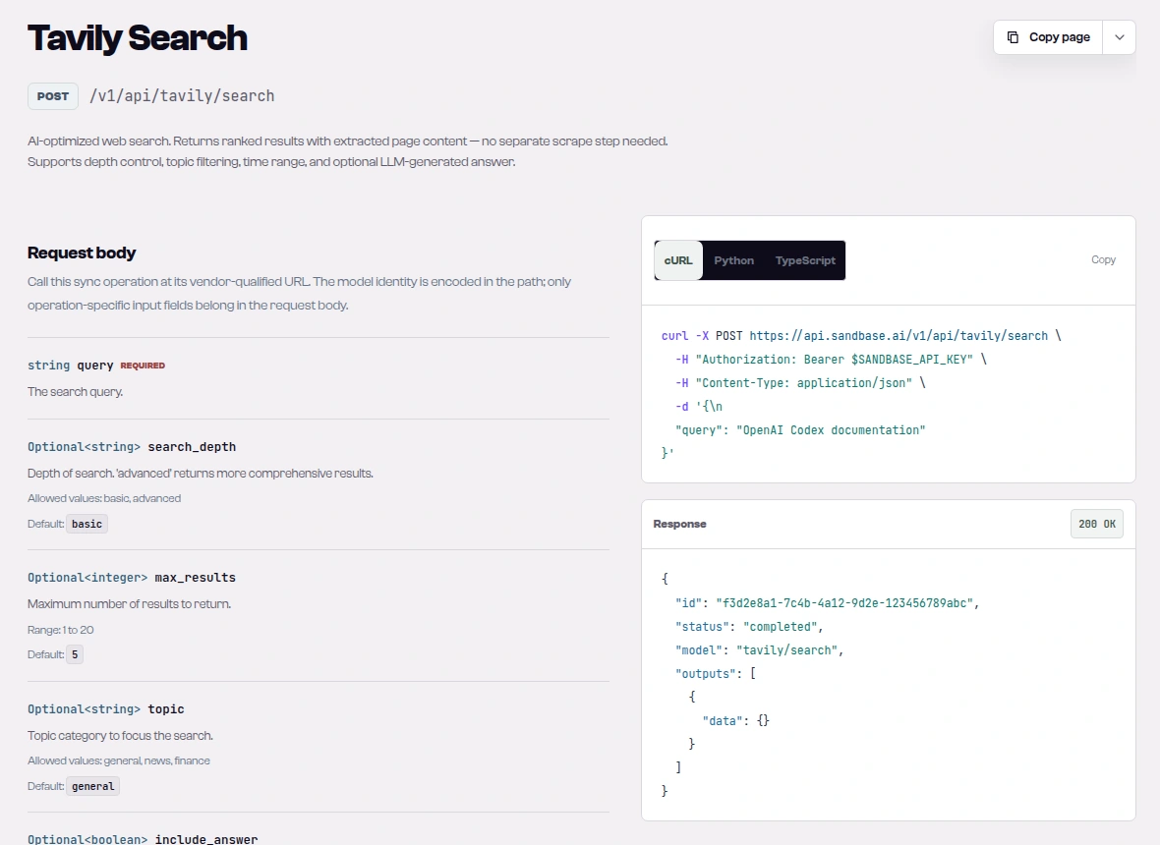
Task: Click the Tavily Search page title
Action: (x=138, y=37)
